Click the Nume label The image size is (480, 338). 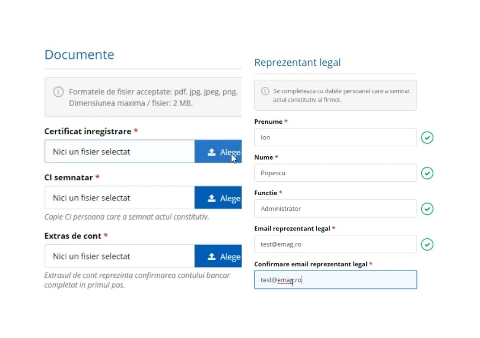tap(264, 157)
